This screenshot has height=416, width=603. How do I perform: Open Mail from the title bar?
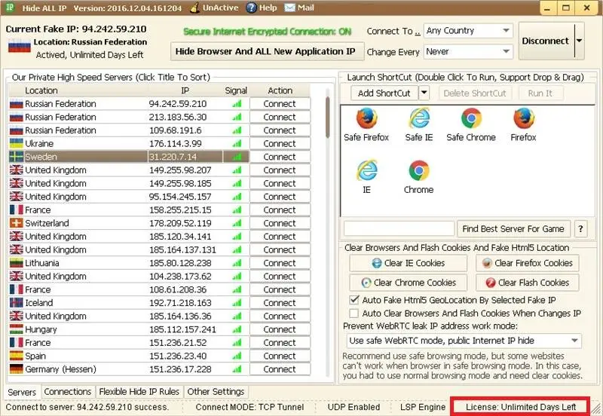click(x=299, y=8)
